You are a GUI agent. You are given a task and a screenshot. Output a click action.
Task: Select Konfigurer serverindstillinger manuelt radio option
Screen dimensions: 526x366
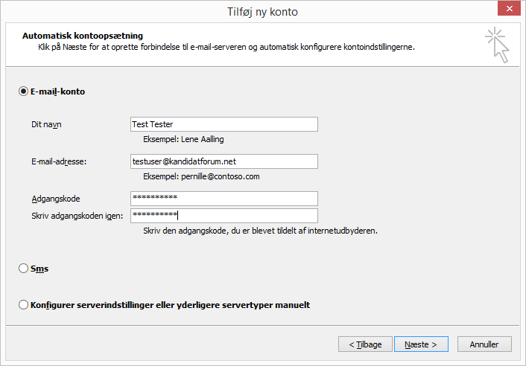pyautogui.click(x=23, y=305)
